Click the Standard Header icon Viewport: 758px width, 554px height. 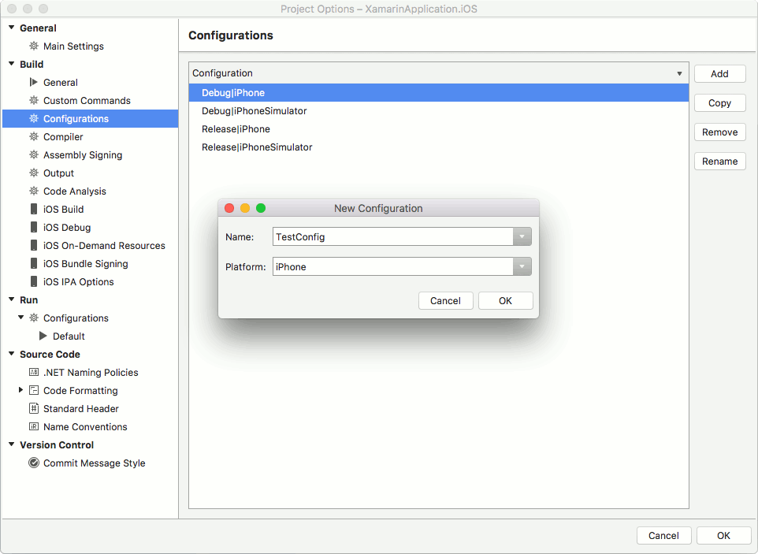(x=33, y=408)
